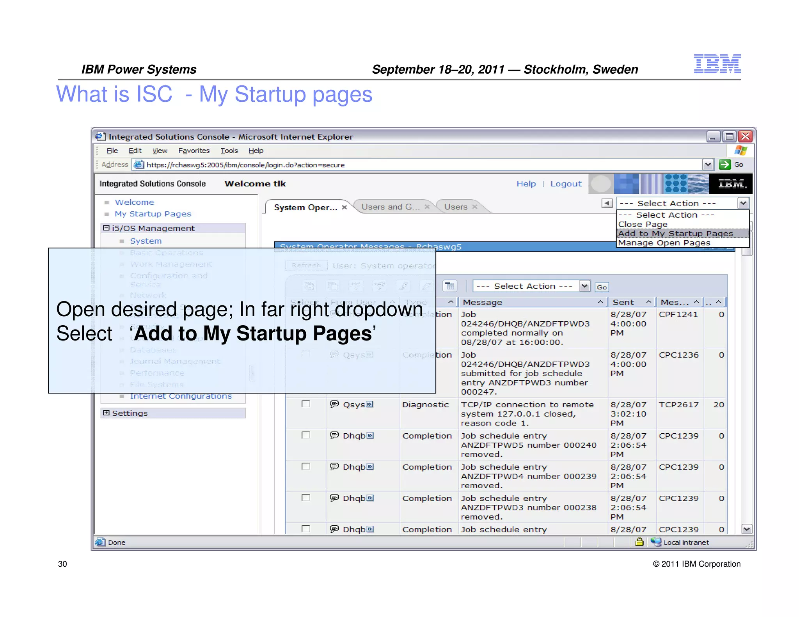Check the box in the last visible Dhqb row
Screen dimensions: 799x617
306,529
